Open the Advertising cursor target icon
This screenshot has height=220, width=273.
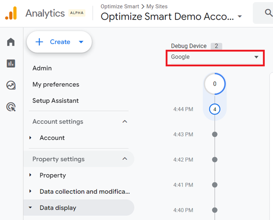[x=11, y=106]
